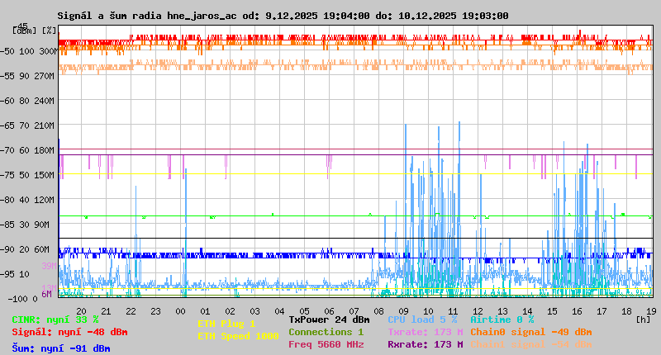Click the '[h]' unit label on time axis

pos(643,318)
